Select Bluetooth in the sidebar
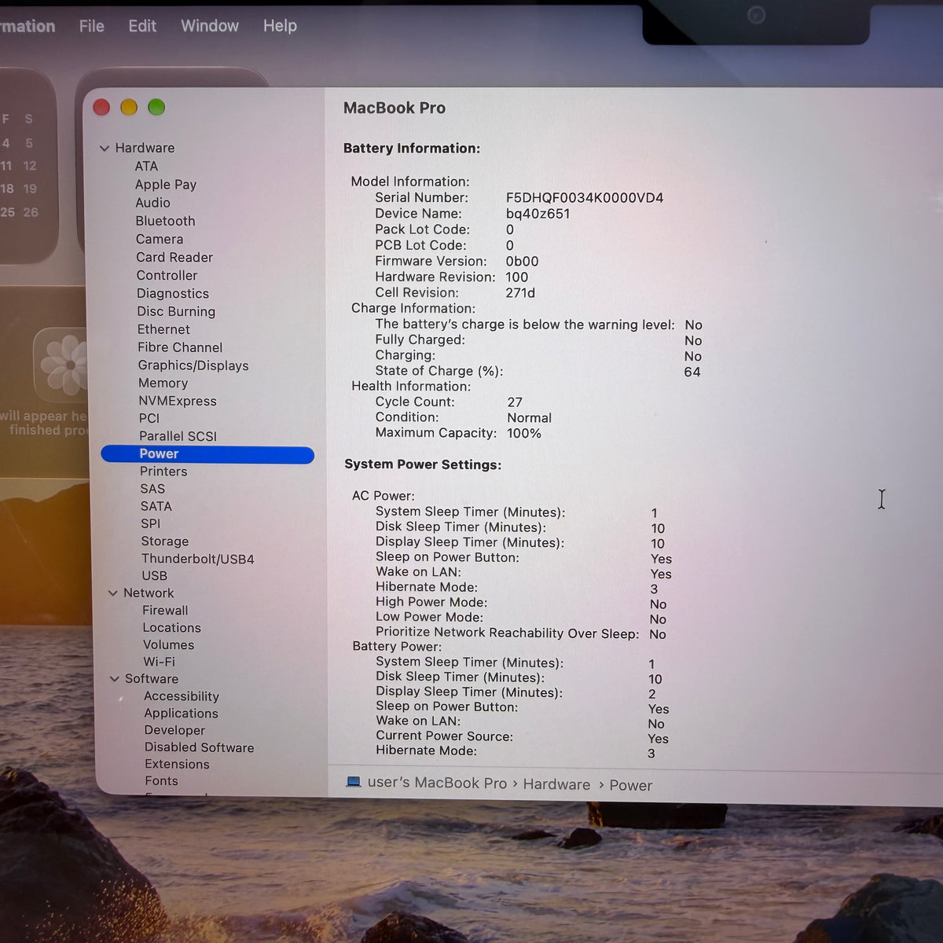 tap(165, 221)
